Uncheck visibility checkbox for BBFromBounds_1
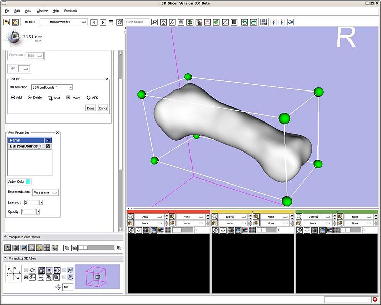 48,146
